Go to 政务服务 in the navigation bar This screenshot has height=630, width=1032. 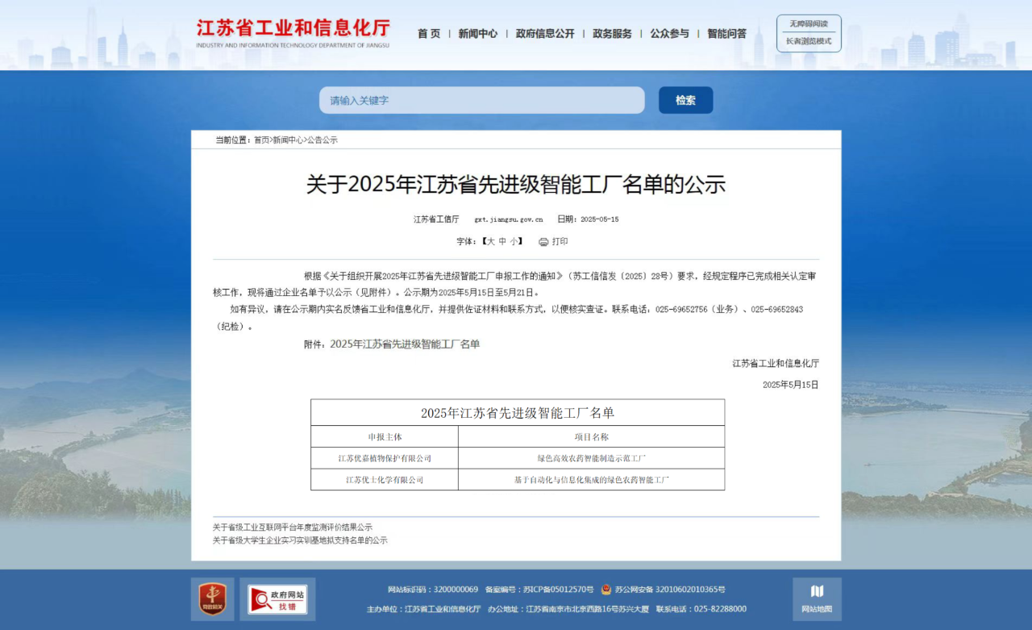(612, 34)
